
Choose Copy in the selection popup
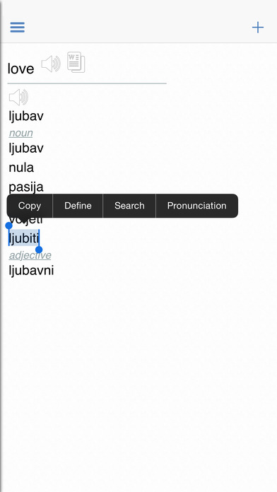coord(30,206)
